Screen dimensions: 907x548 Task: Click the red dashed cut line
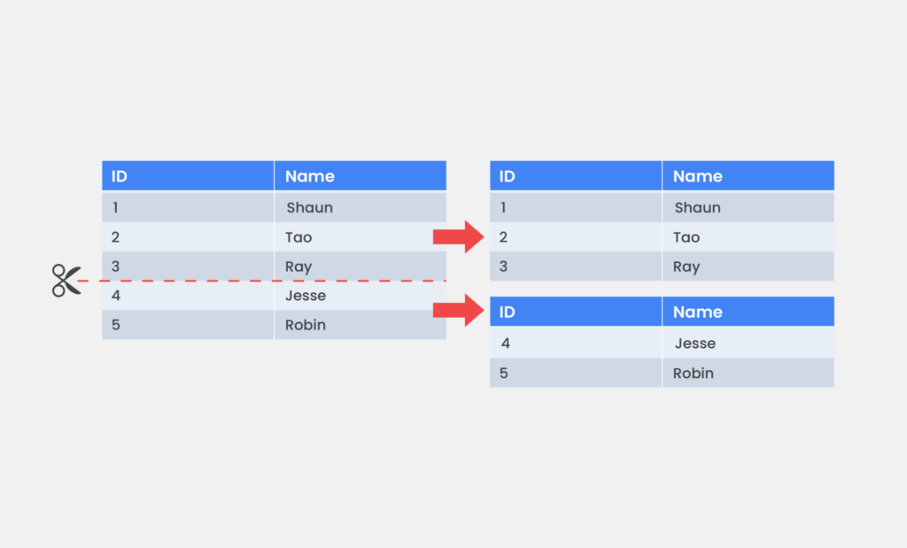pyautogui.click(x=261, y=281)
